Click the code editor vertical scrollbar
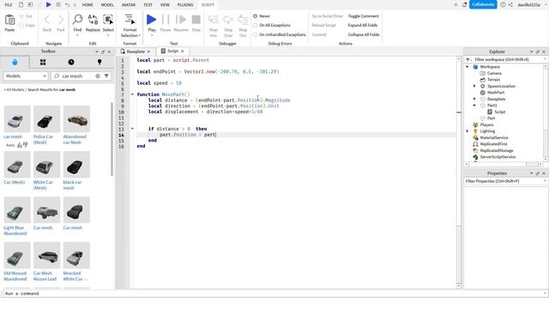The height and width of the screenshot is (309, 549). [459, 172]
